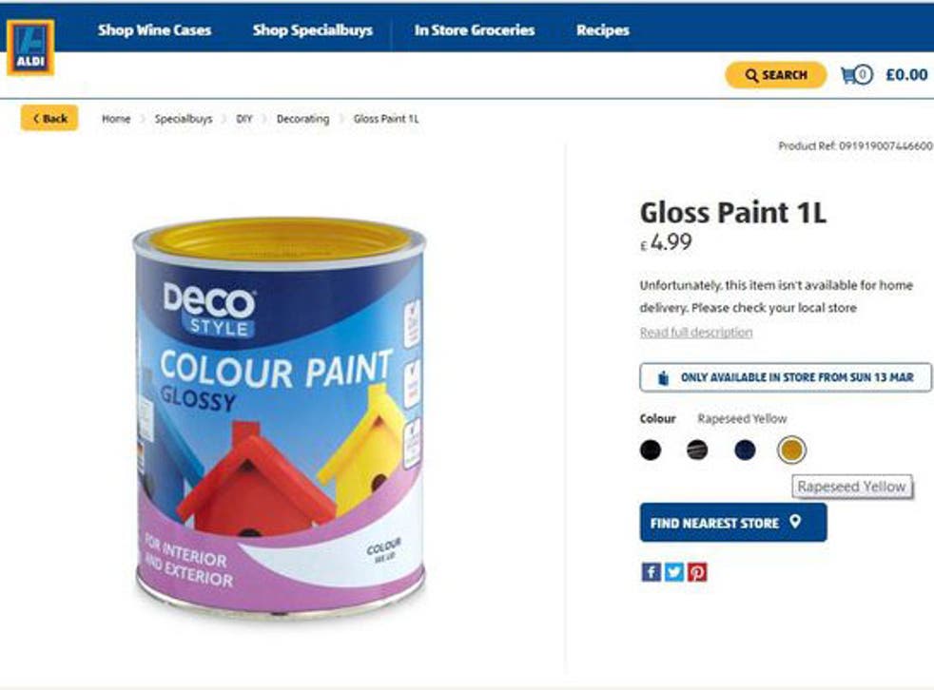The image size is (934, 690).
Task: Share on Facebook icon
Action: pos(652,572)
